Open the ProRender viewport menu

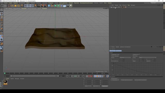(x=45, y=9)
